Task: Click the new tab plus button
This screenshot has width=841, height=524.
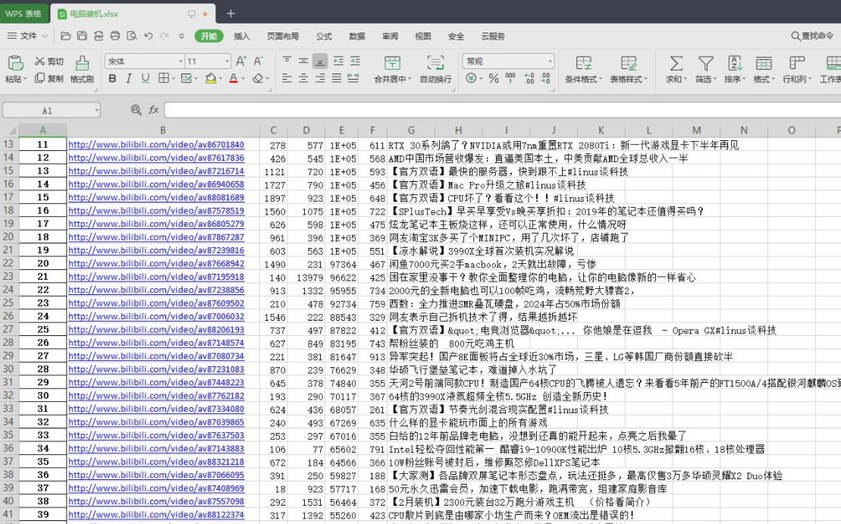Action: click(x=231, y=14)
